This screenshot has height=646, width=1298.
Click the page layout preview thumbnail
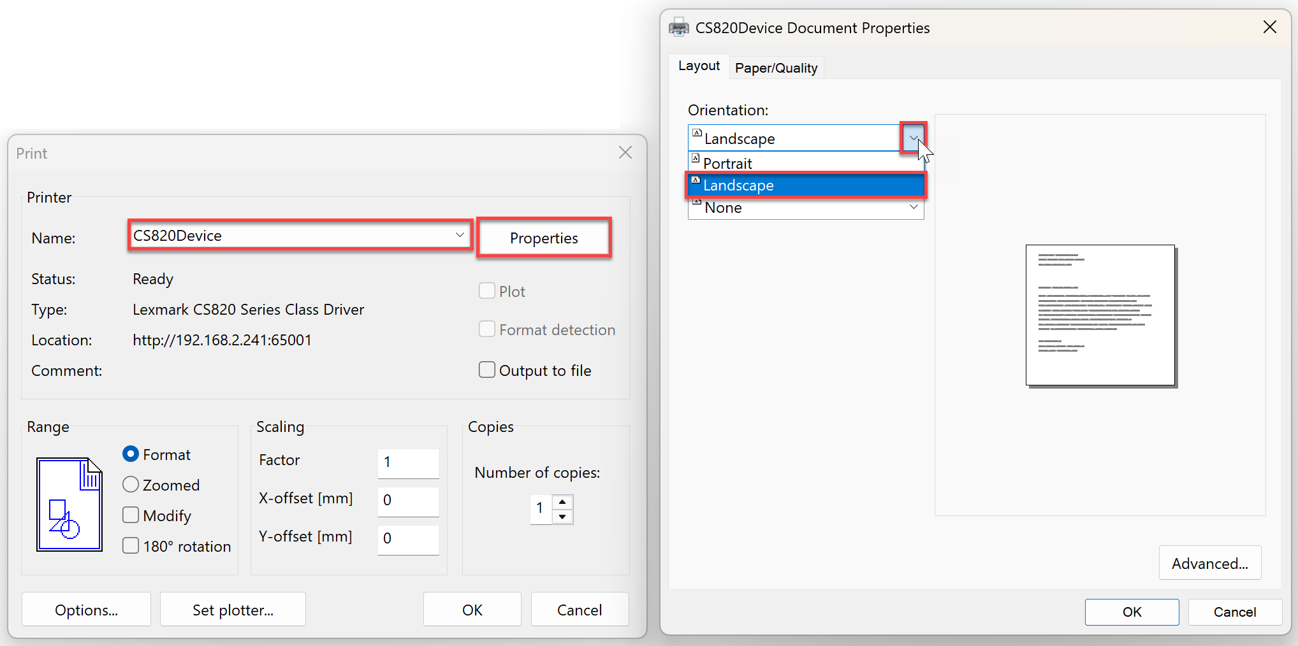(x=1100, y=315)
